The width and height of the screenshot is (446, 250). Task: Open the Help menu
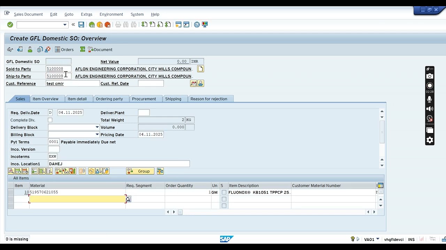155,14
